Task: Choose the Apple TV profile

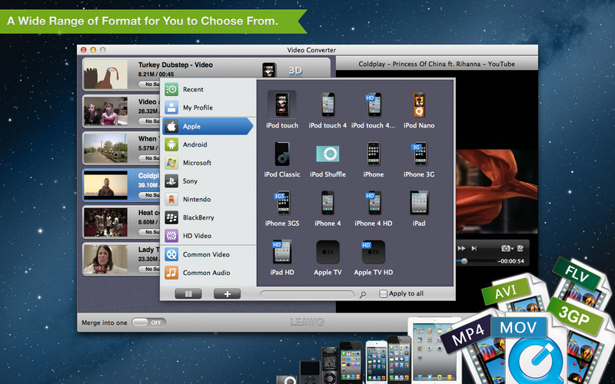Action: [x=327, y=257]
